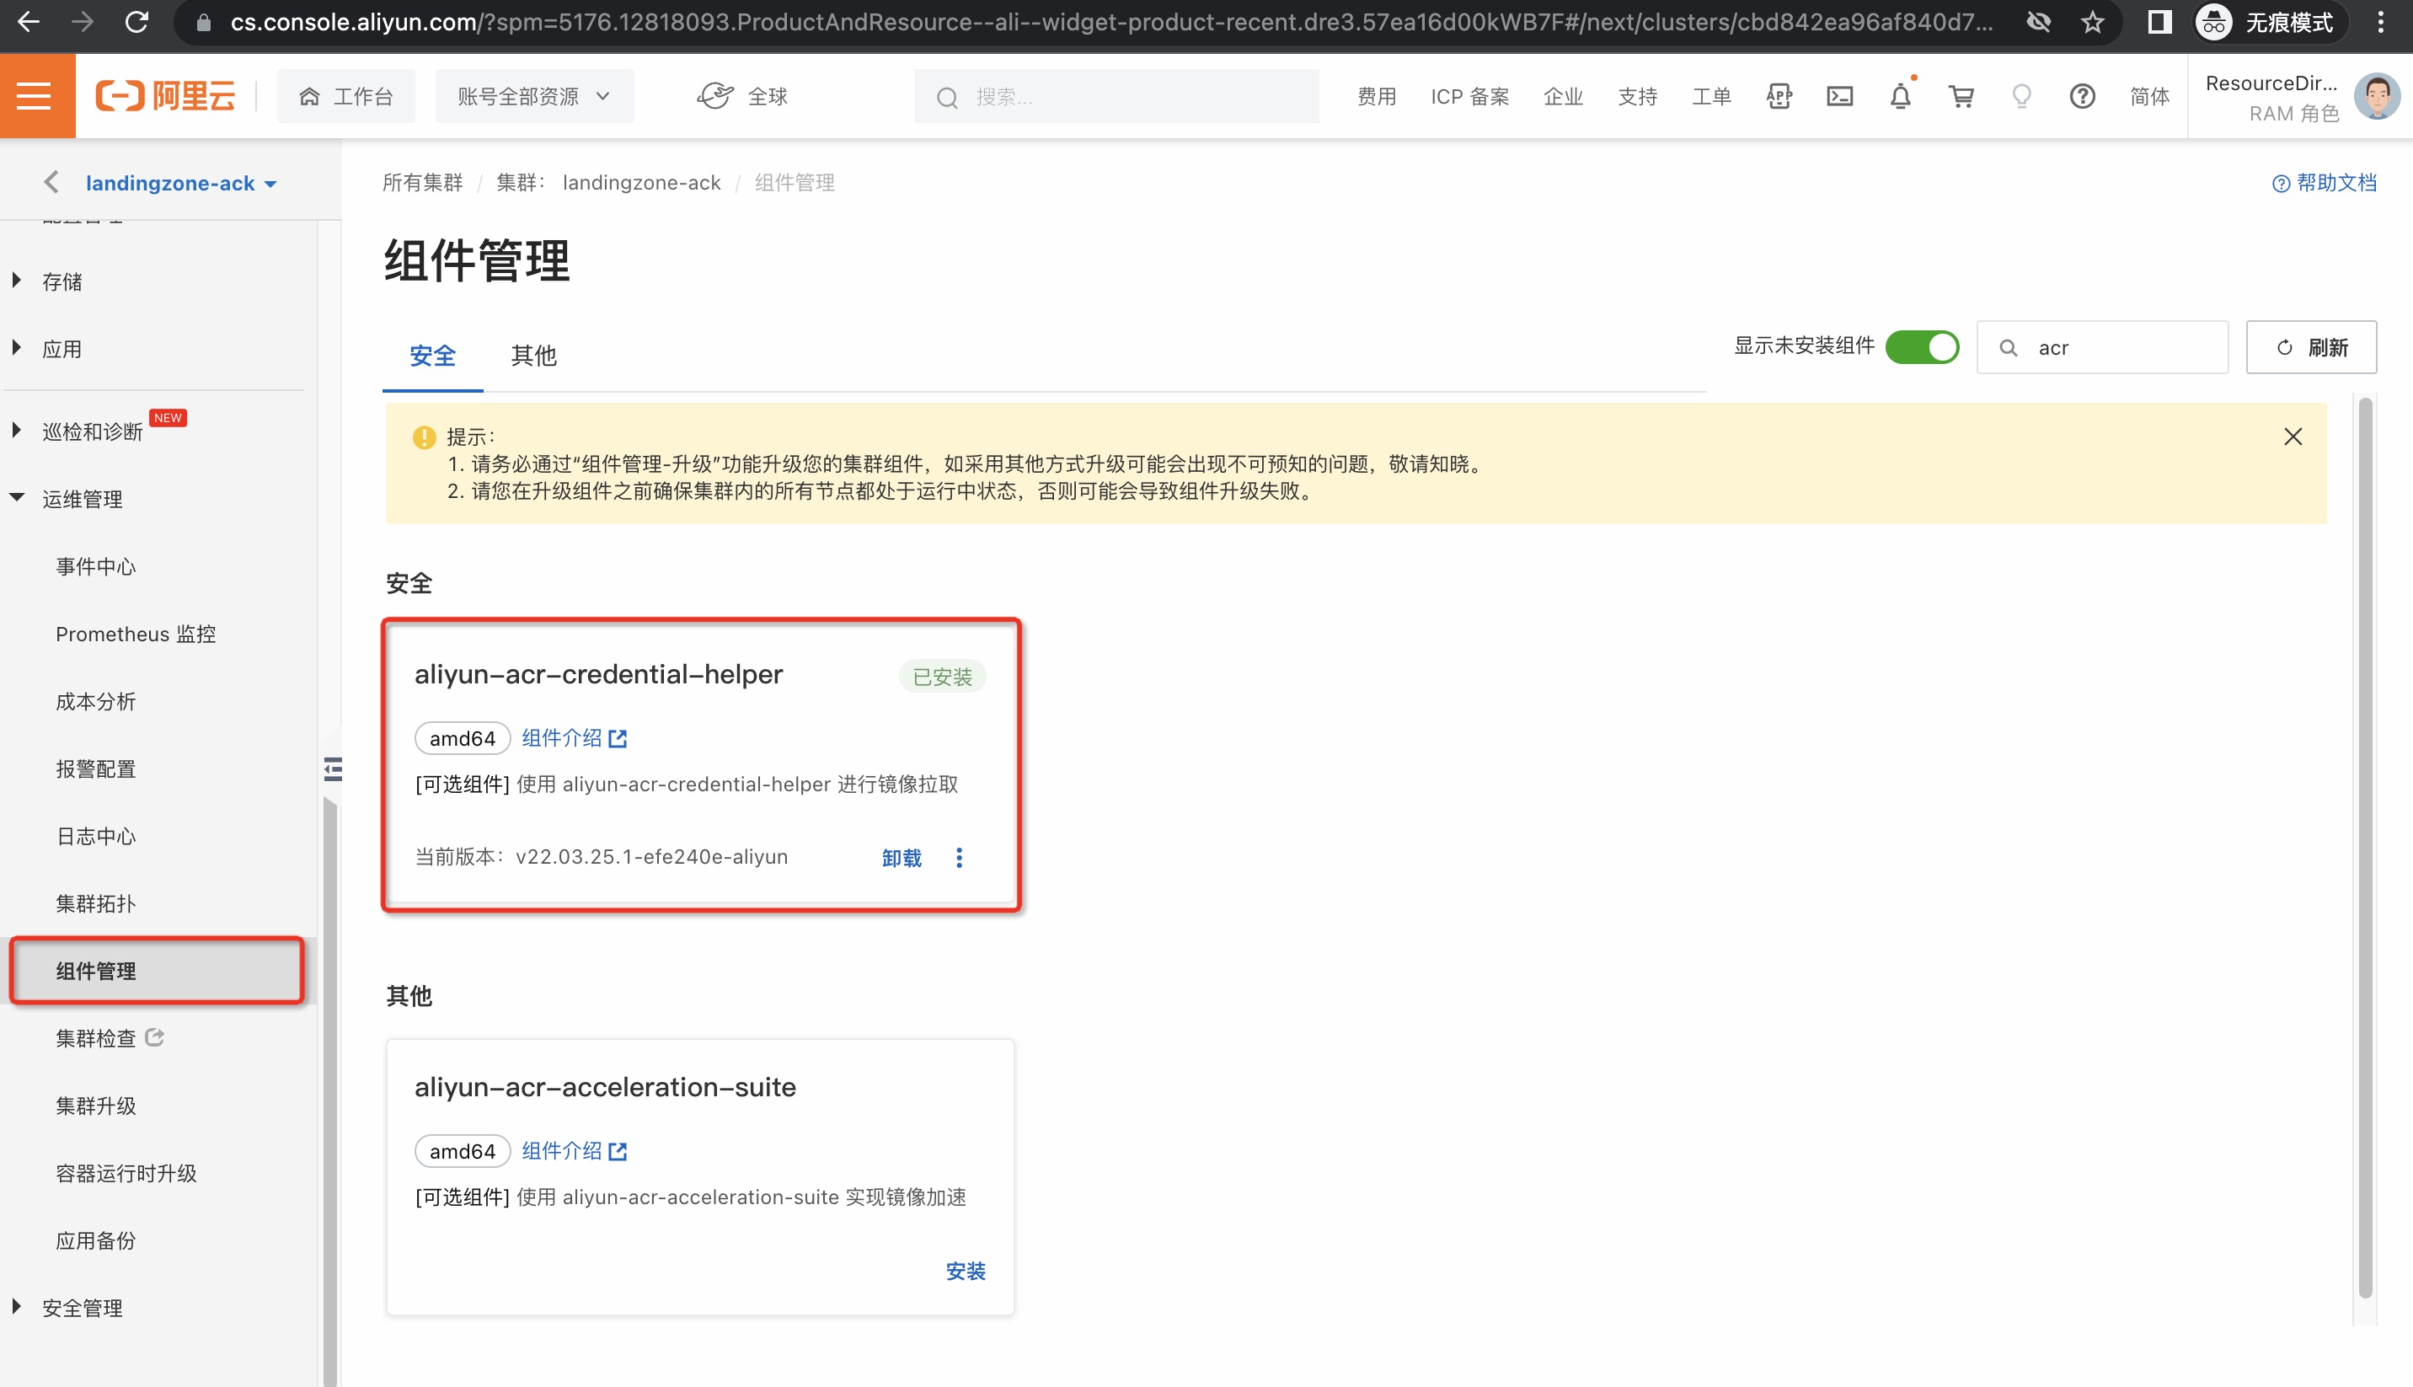Select 组件管理 in sidebar
Image resolution: width=2413 pixels, height=1387 pixels.
157,971
